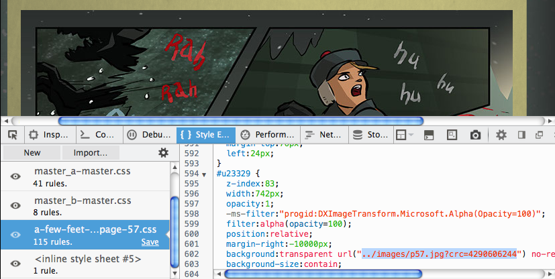
Task: Save the a-few-feet page-57.css sheet
Action: [x=150, y=242]
